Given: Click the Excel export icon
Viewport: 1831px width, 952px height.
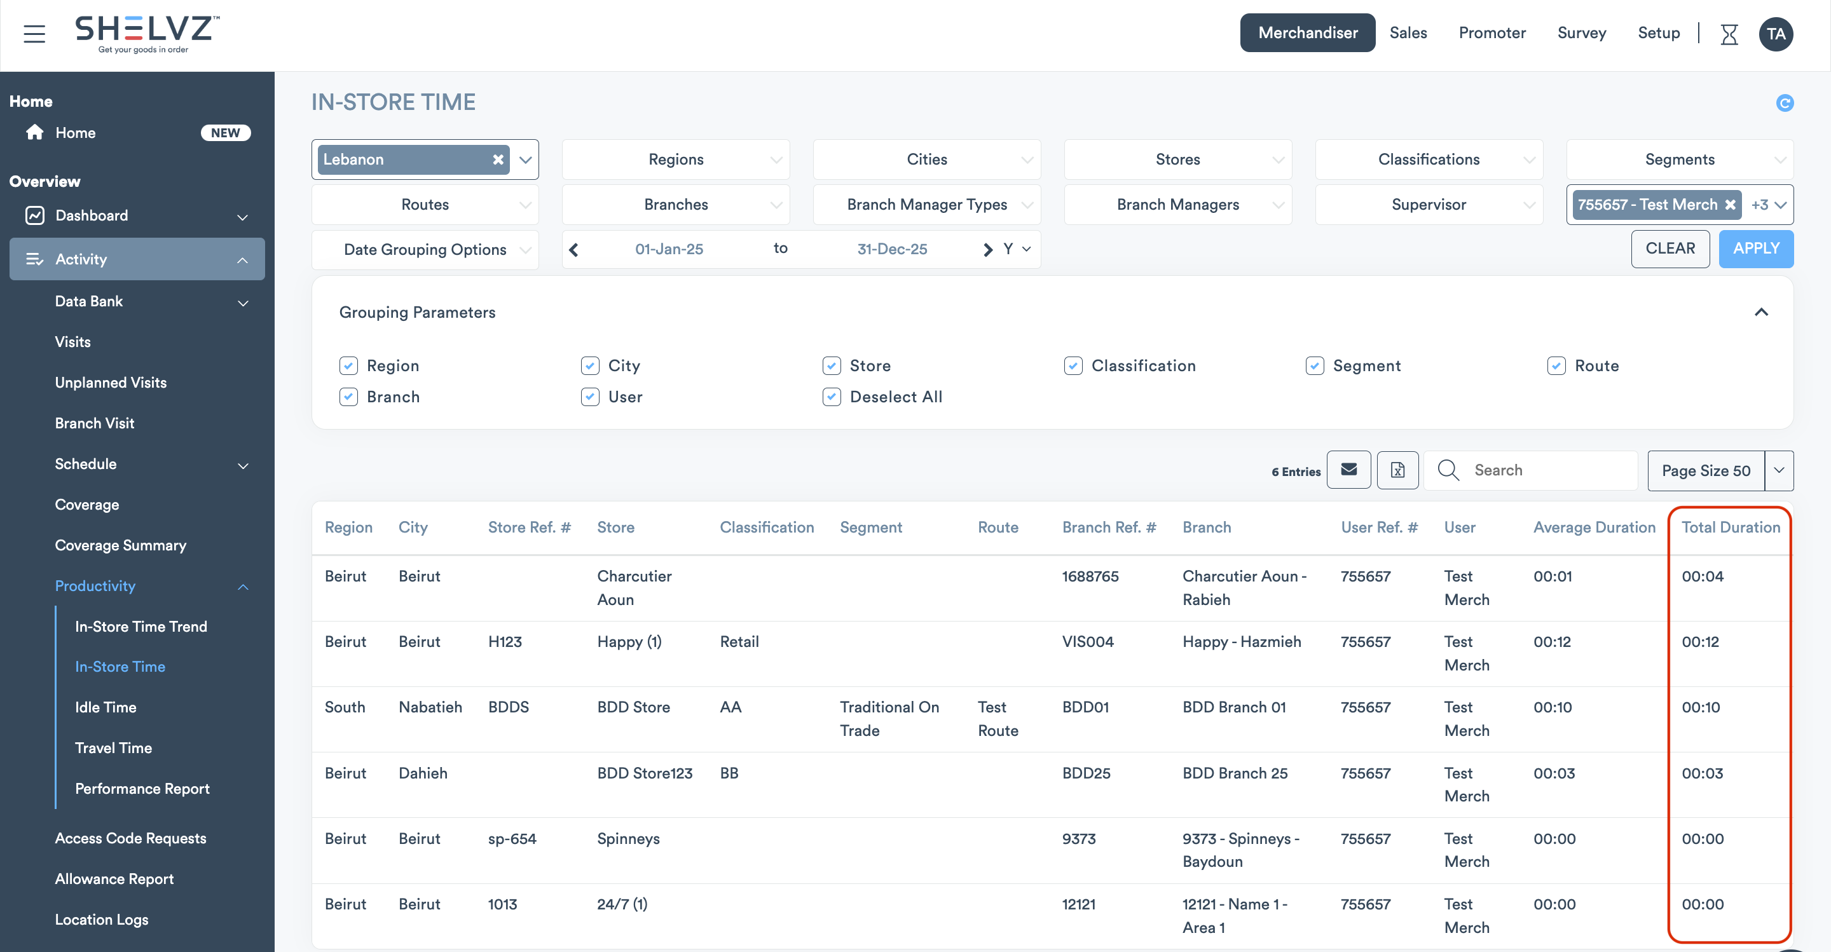Looking at the screenshot, I should coord(1397,470).
